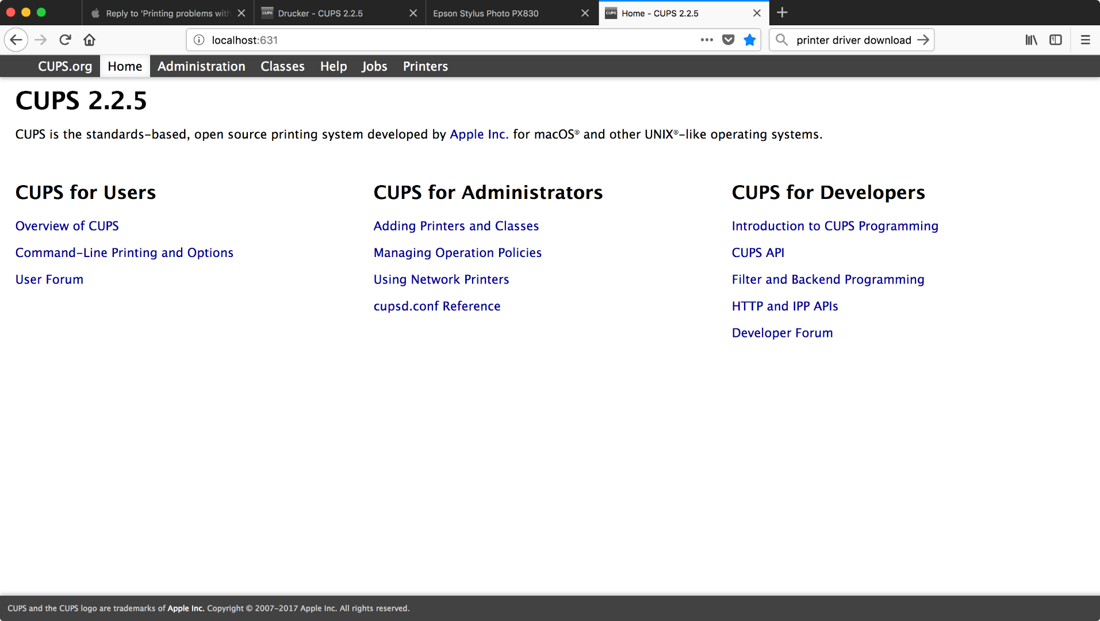The height and width of the screenshot is (621, 1100).
Task: Click Apple Inc. link in the footer
Action: coord(186,608)
